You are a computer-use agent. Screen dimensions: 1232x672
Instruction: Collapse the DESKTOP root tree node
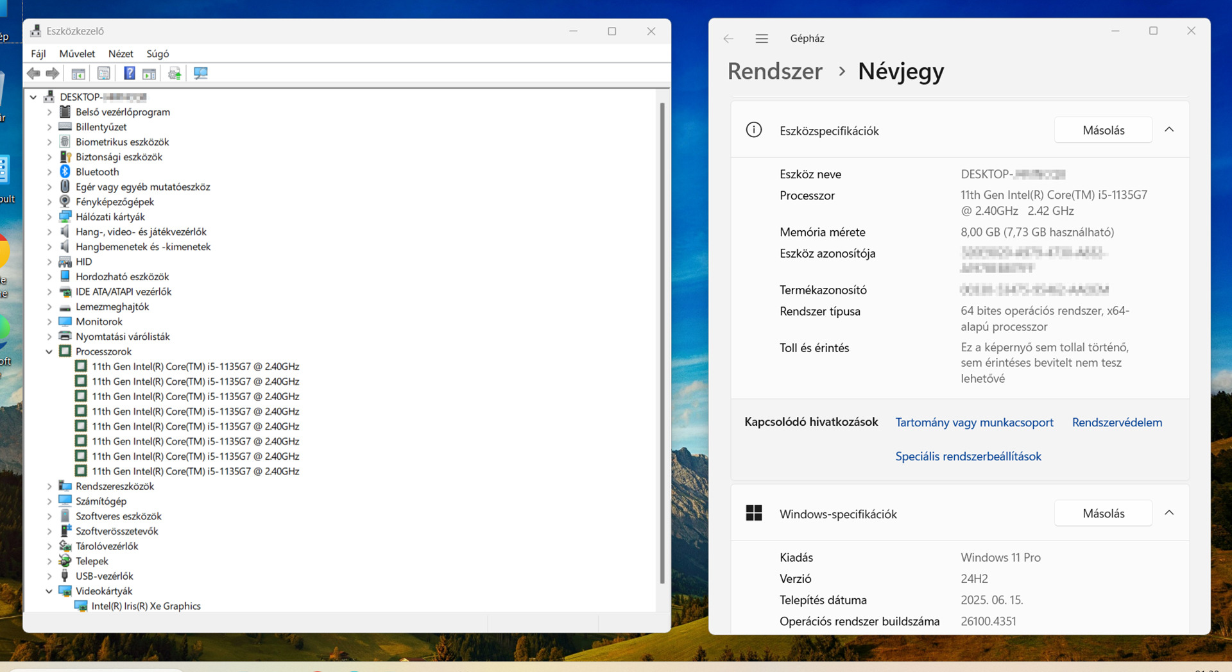coord(33,97)
